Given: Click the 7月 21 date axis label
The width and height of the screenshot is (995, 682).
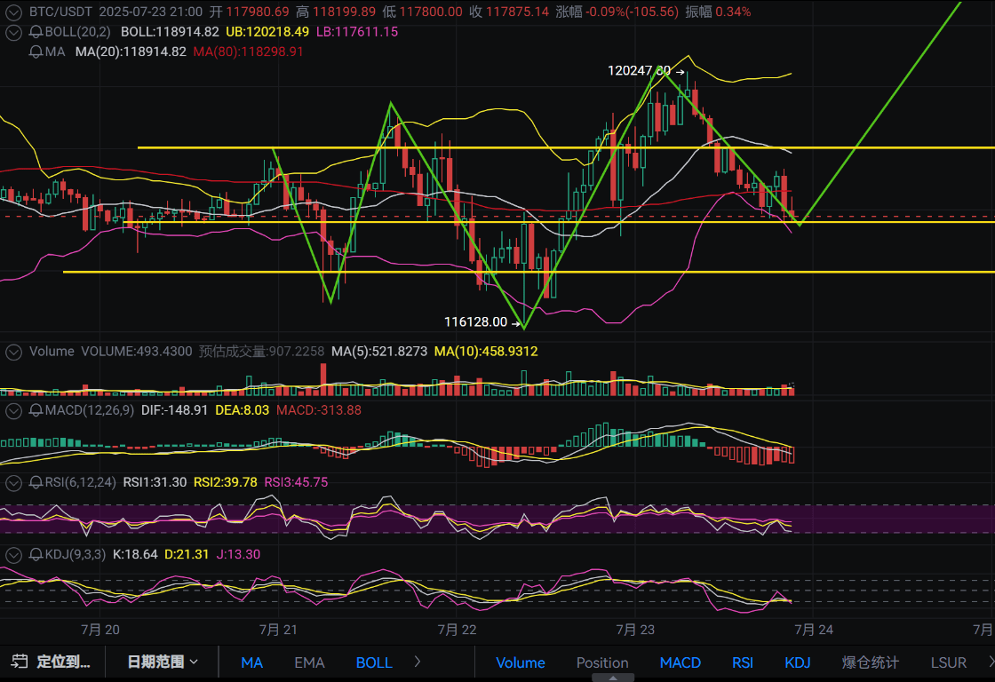Looking at the screenshot, I should [x=278, y=630].
